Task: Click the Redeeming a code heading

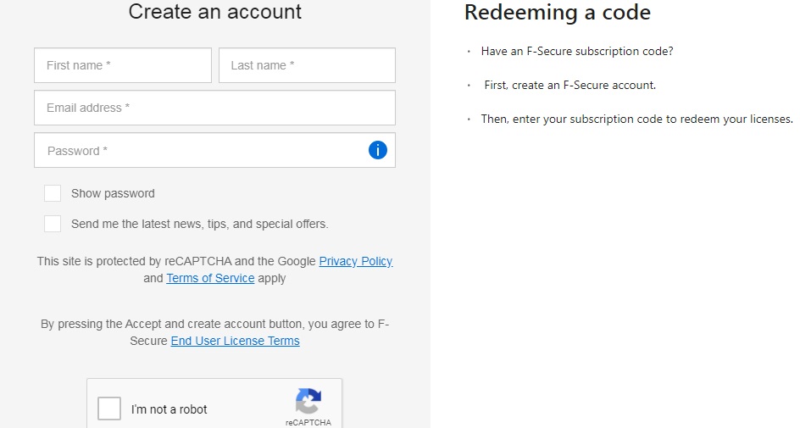Action: (558, 12)
